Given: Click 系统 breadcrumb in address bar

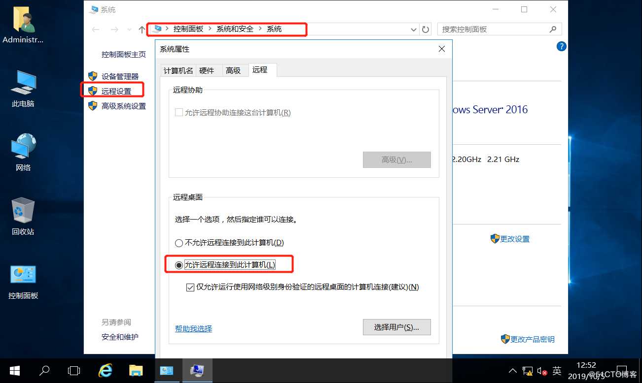Looking at the screenshot, I should coord(274,29).
